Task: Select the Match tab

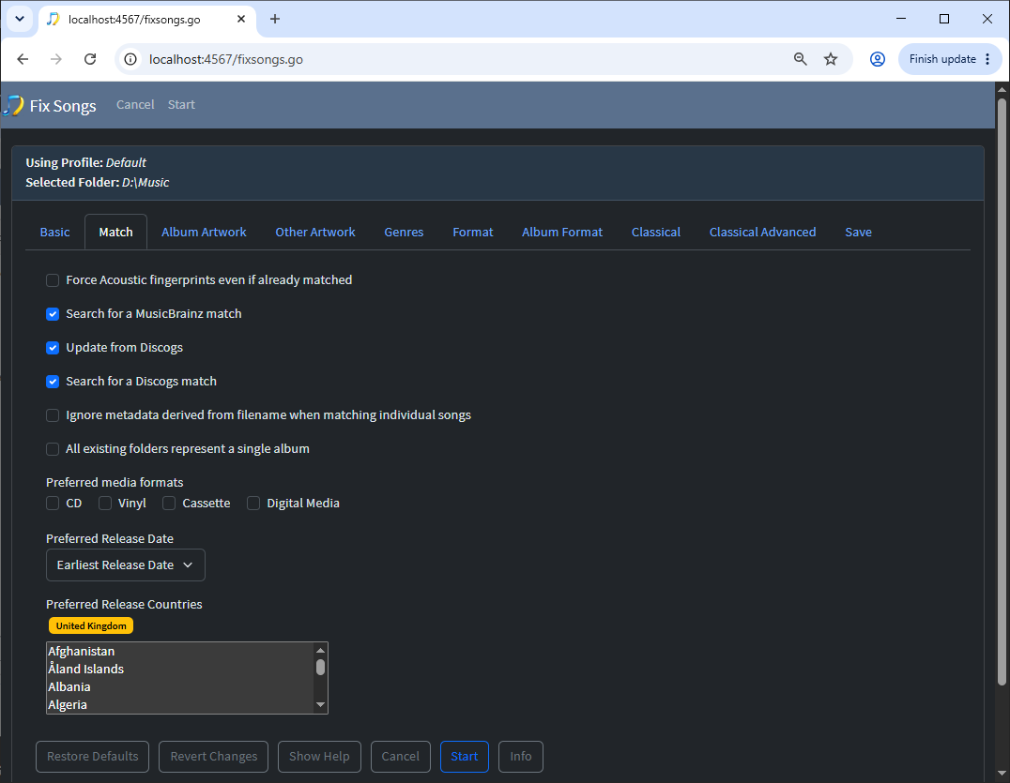Action: [x=116, y=233]
